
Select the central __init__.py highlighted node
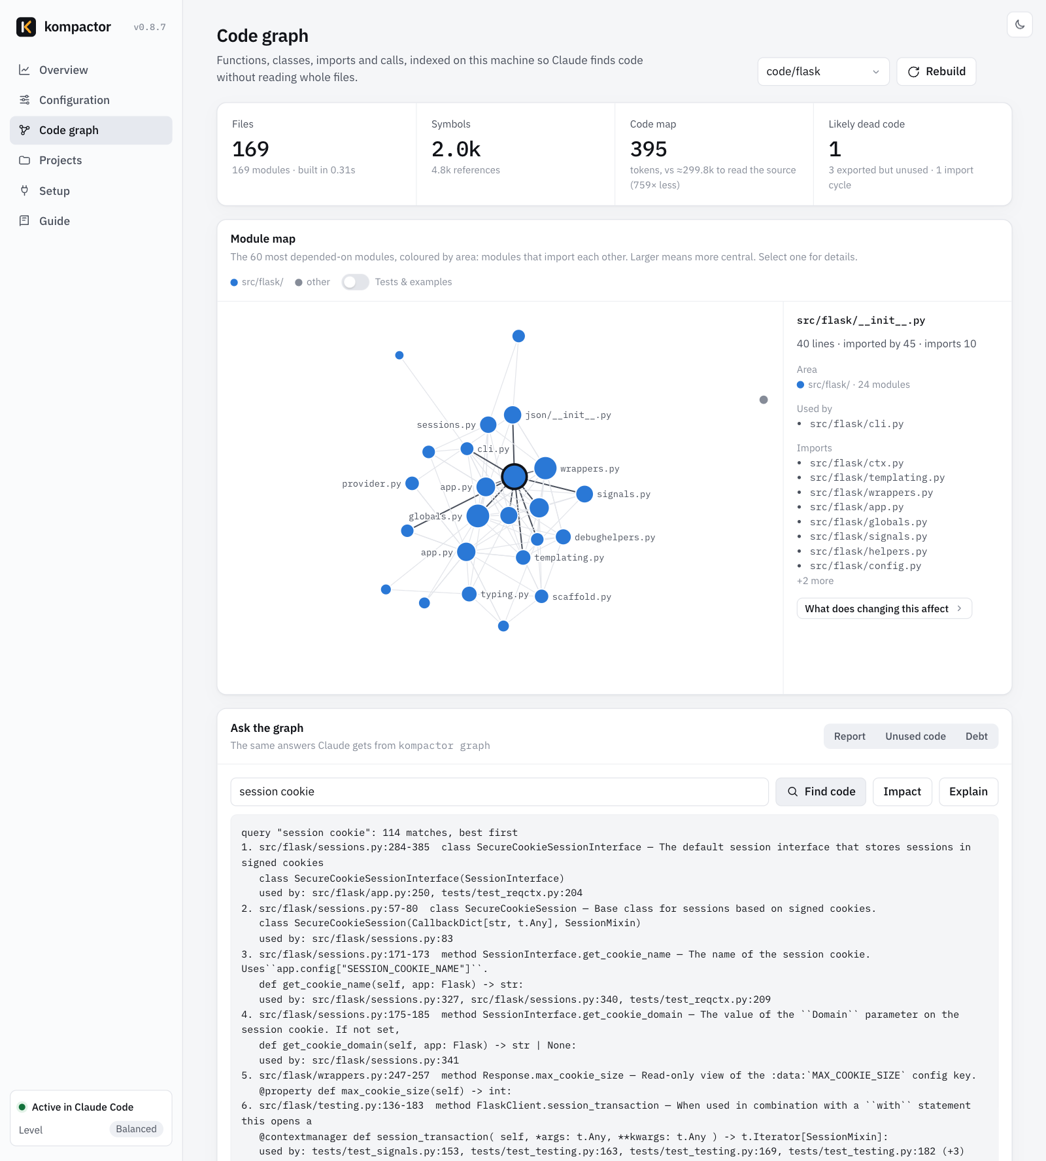pos(515,477)
